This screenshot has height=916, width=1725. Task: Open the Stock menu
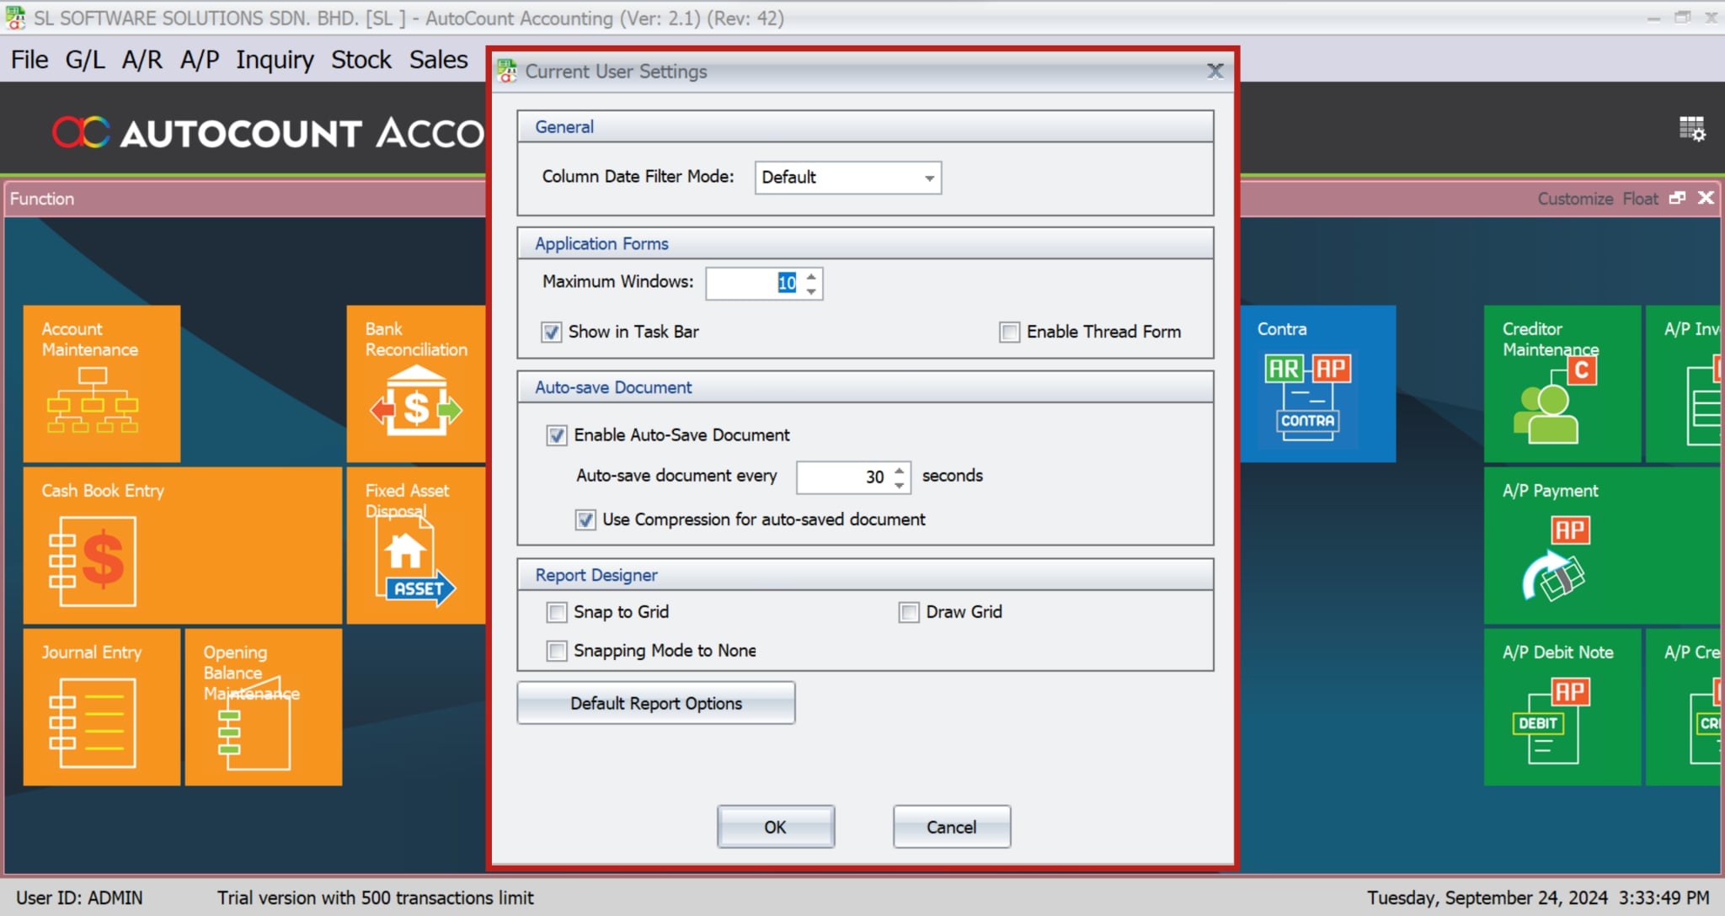pos(361,59)
